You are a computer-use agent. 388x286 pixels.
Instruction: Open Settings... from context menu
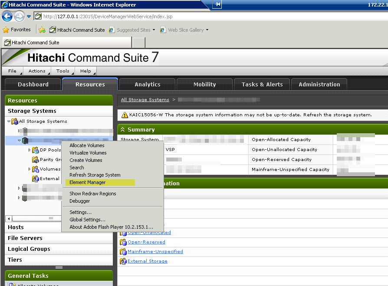pyautogui.click(x=80, y=212)
